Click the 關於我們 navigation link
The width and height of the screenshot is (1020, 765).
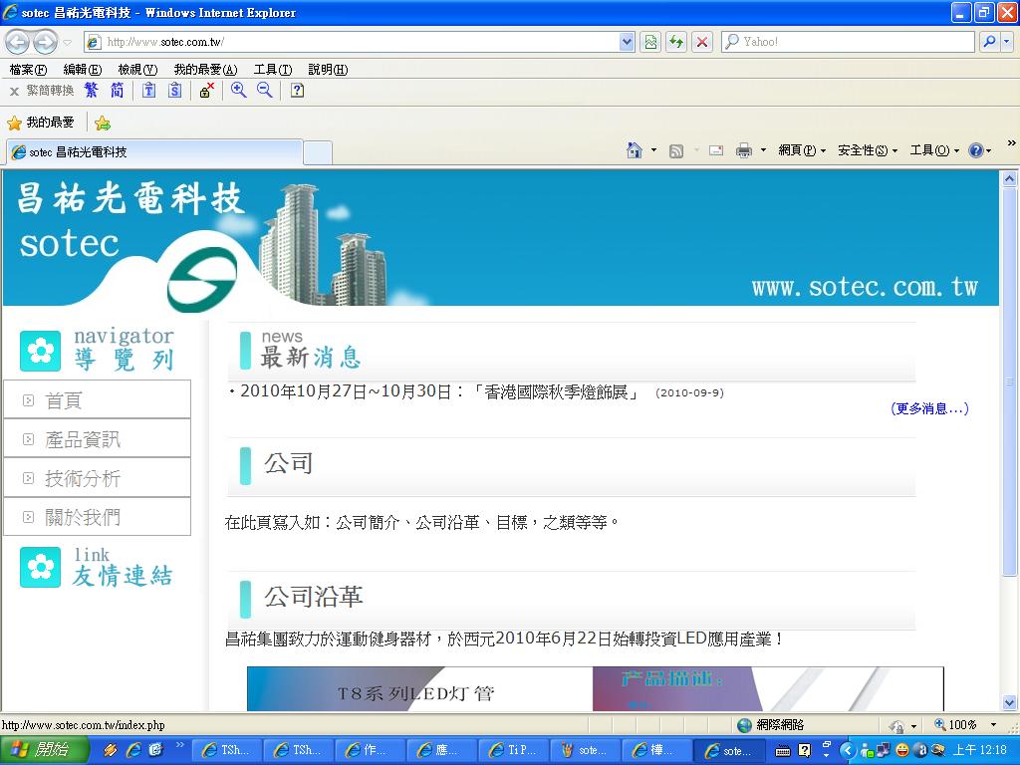(x=83, y=518)
